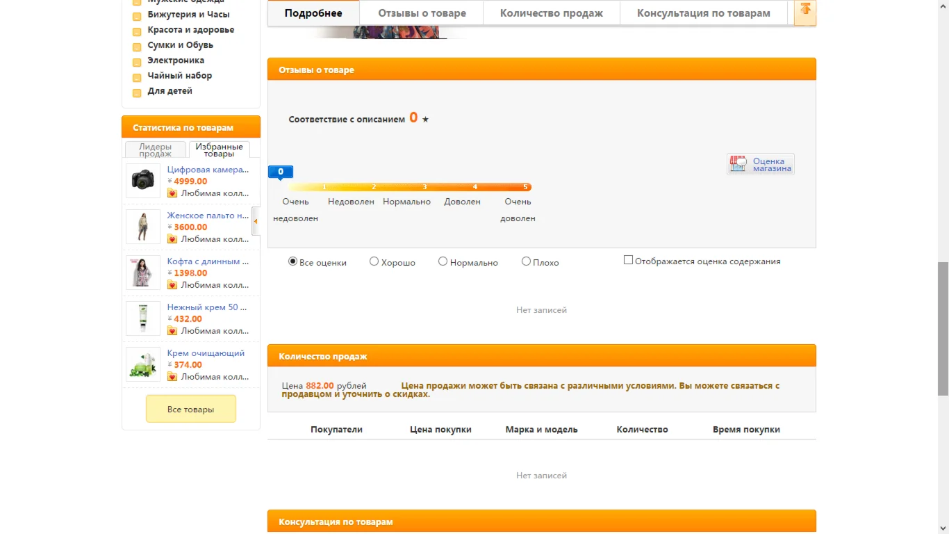Click the Очень доволен scale label
This screenshot has height=534, width=949.
518,210
